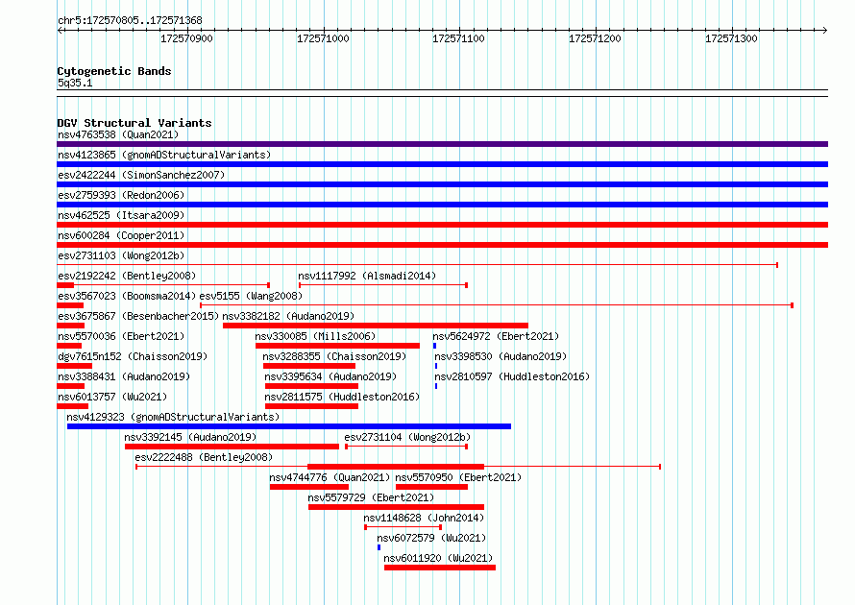Screen dimensions: 855x605
Task: Select the blue nsv4123865 variant bar
Action: click(x=442, y=164)
